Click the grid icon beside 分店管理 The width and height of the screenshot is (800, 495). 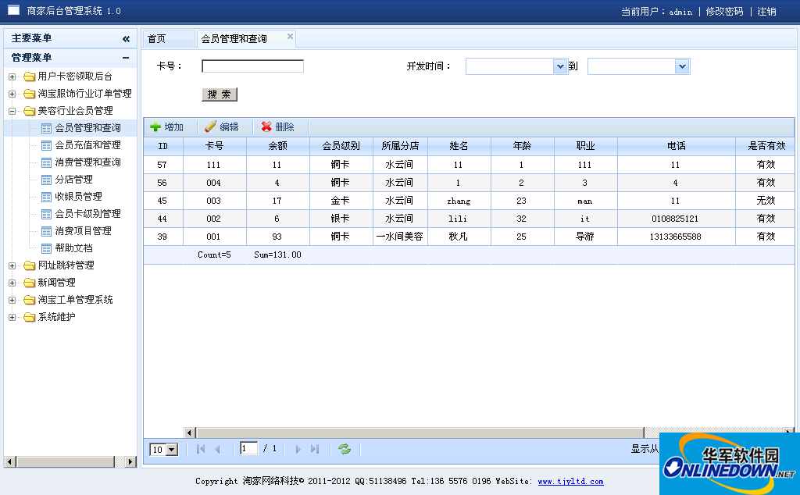(x=46, y=180)
